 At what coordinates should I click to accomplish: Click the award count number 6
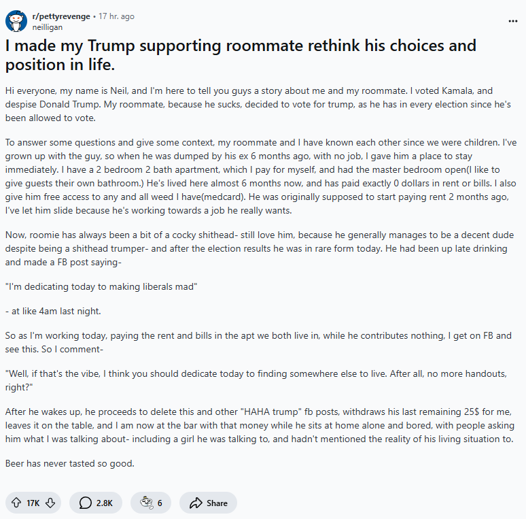160,503
